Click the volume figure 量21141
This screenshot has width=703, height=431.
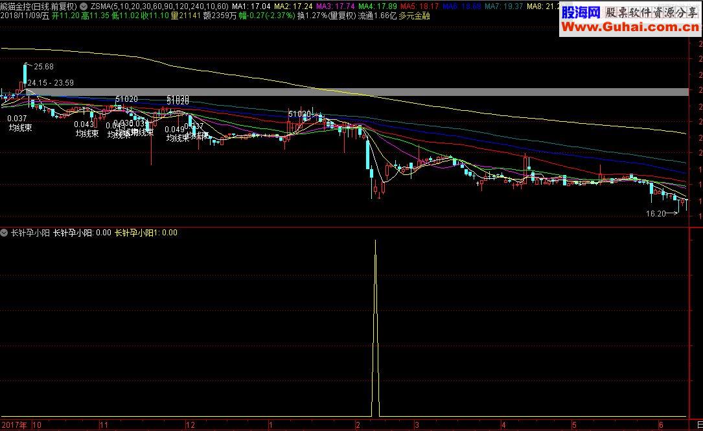tap(185, 16)
